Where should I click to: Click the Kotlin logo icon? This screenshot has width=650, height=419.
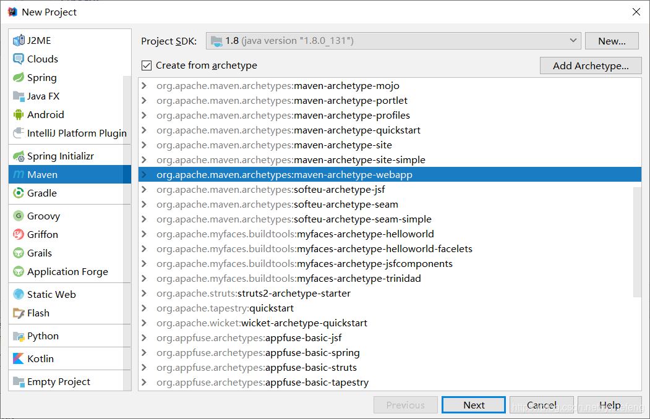pyautogui.click(x=19, y=358)
